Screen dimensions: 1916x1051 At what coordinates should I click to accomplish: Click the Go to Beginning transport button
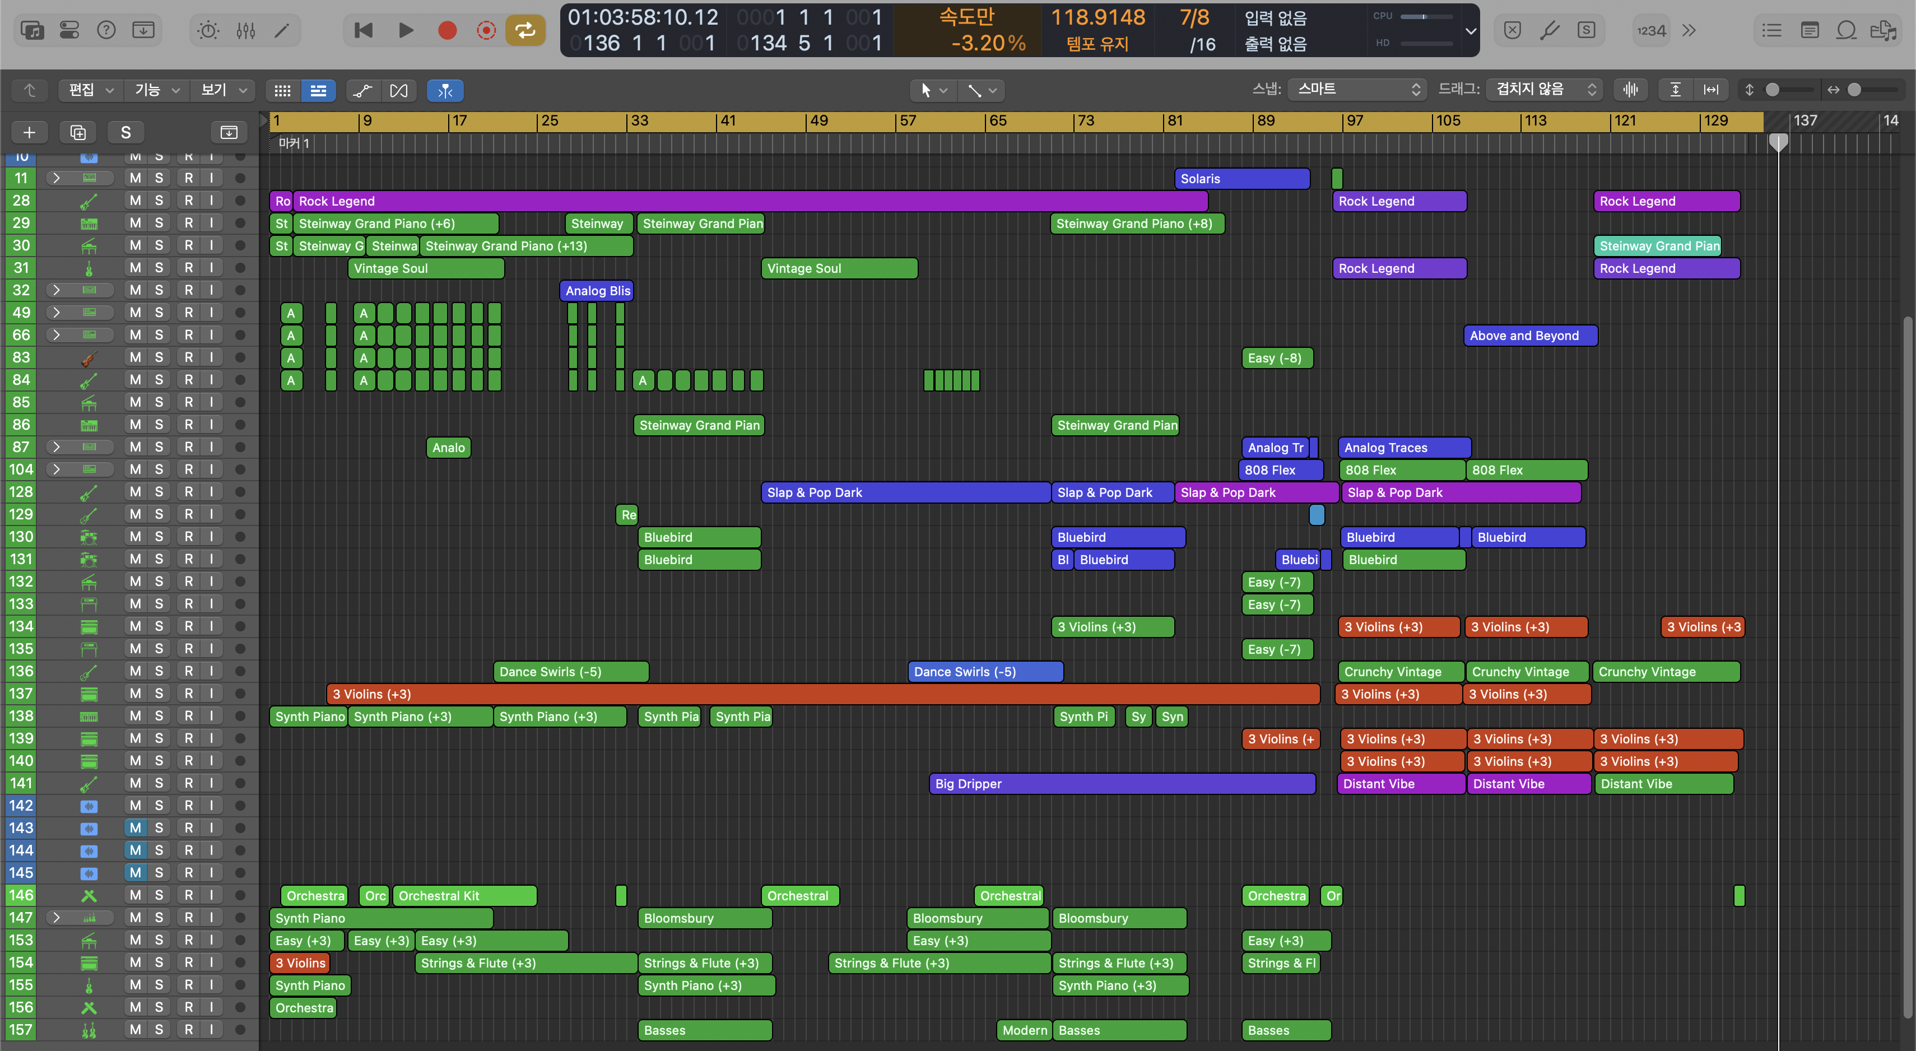tap(364, 30)
